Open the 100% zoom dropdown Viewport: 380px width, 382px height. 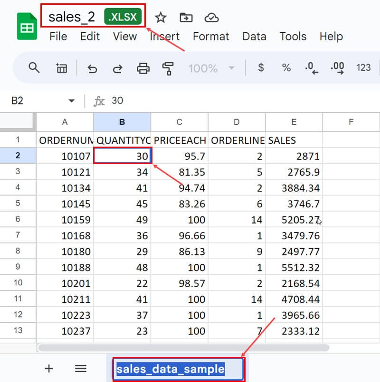pos(211,68)
